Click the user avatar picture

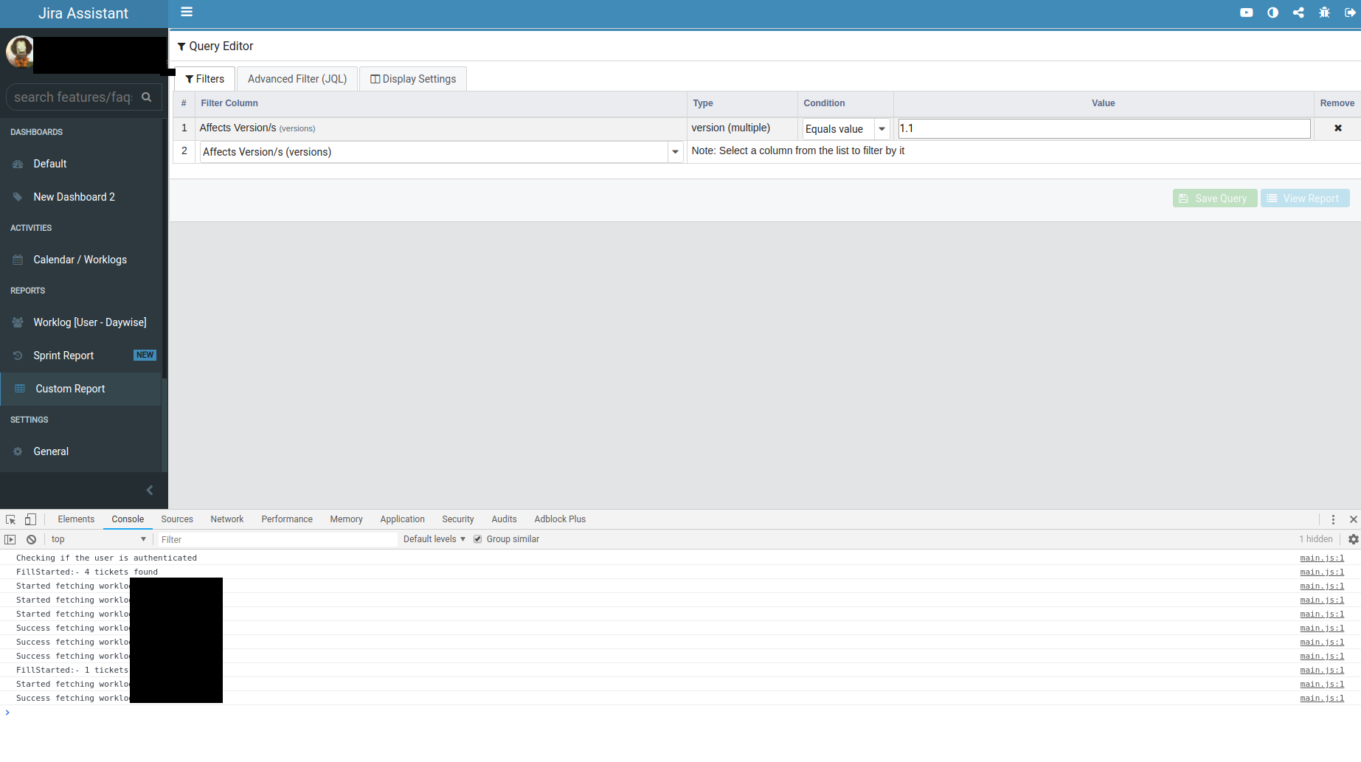[20, 52]
